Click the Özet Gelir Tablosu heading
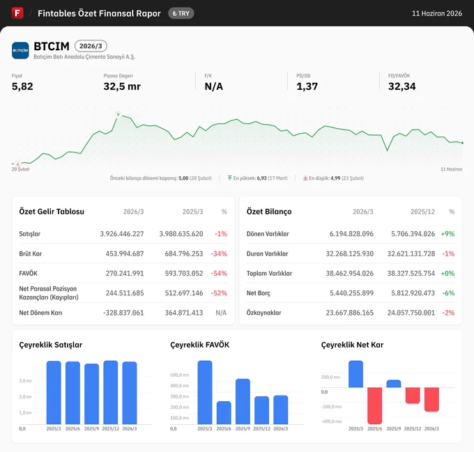Image resolution: width=474 pixels, height=452 pixels. click(x=52, y=211)
